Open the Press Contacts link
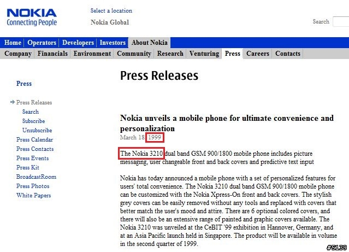Image resolution: width=349 pixels, height=252 pixels. coord(35,149)
